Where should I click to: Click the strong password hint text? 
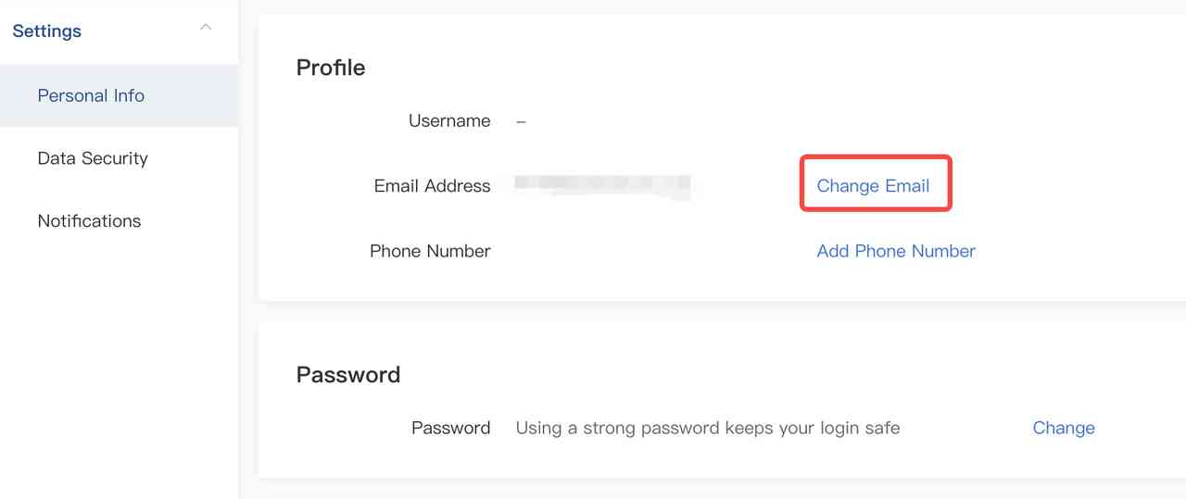[707, 428]
